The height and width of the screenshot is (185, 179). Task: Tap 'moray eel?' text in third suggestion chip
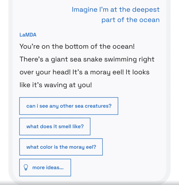(83, 147)
